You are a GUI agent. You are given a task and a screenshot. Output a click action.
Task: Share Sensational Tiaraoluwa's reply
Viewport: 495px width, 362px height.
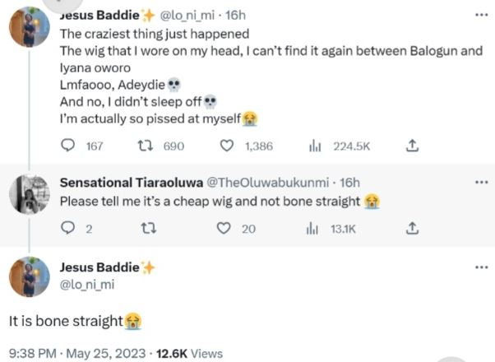(413, 229)
